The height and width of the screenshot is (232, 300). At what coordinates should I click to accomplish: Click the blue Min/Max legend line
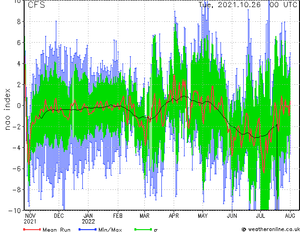point(88,229)
